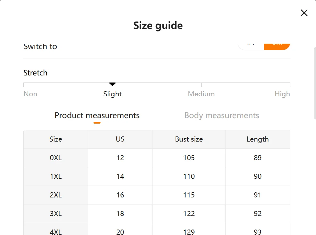Click the Bust size column header
This screenshot has width=316, height=235.
click(189, 139)
